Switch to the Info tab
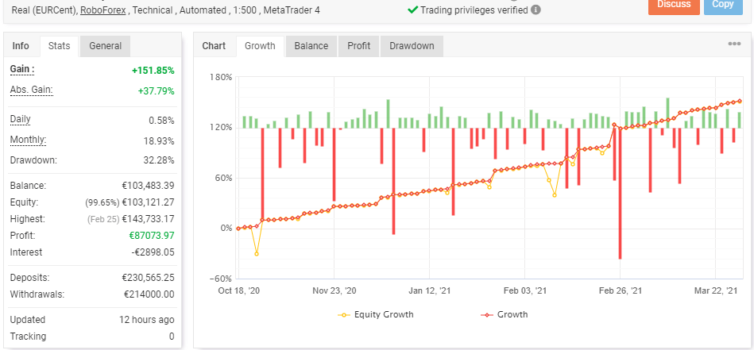This screenshot has width=754, height=350. pos(21,46)
